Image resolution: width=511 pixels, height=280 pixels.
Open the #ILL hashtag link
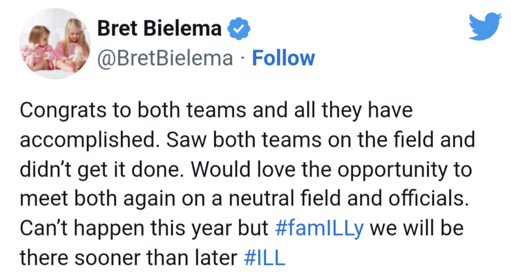coord(265,258)
